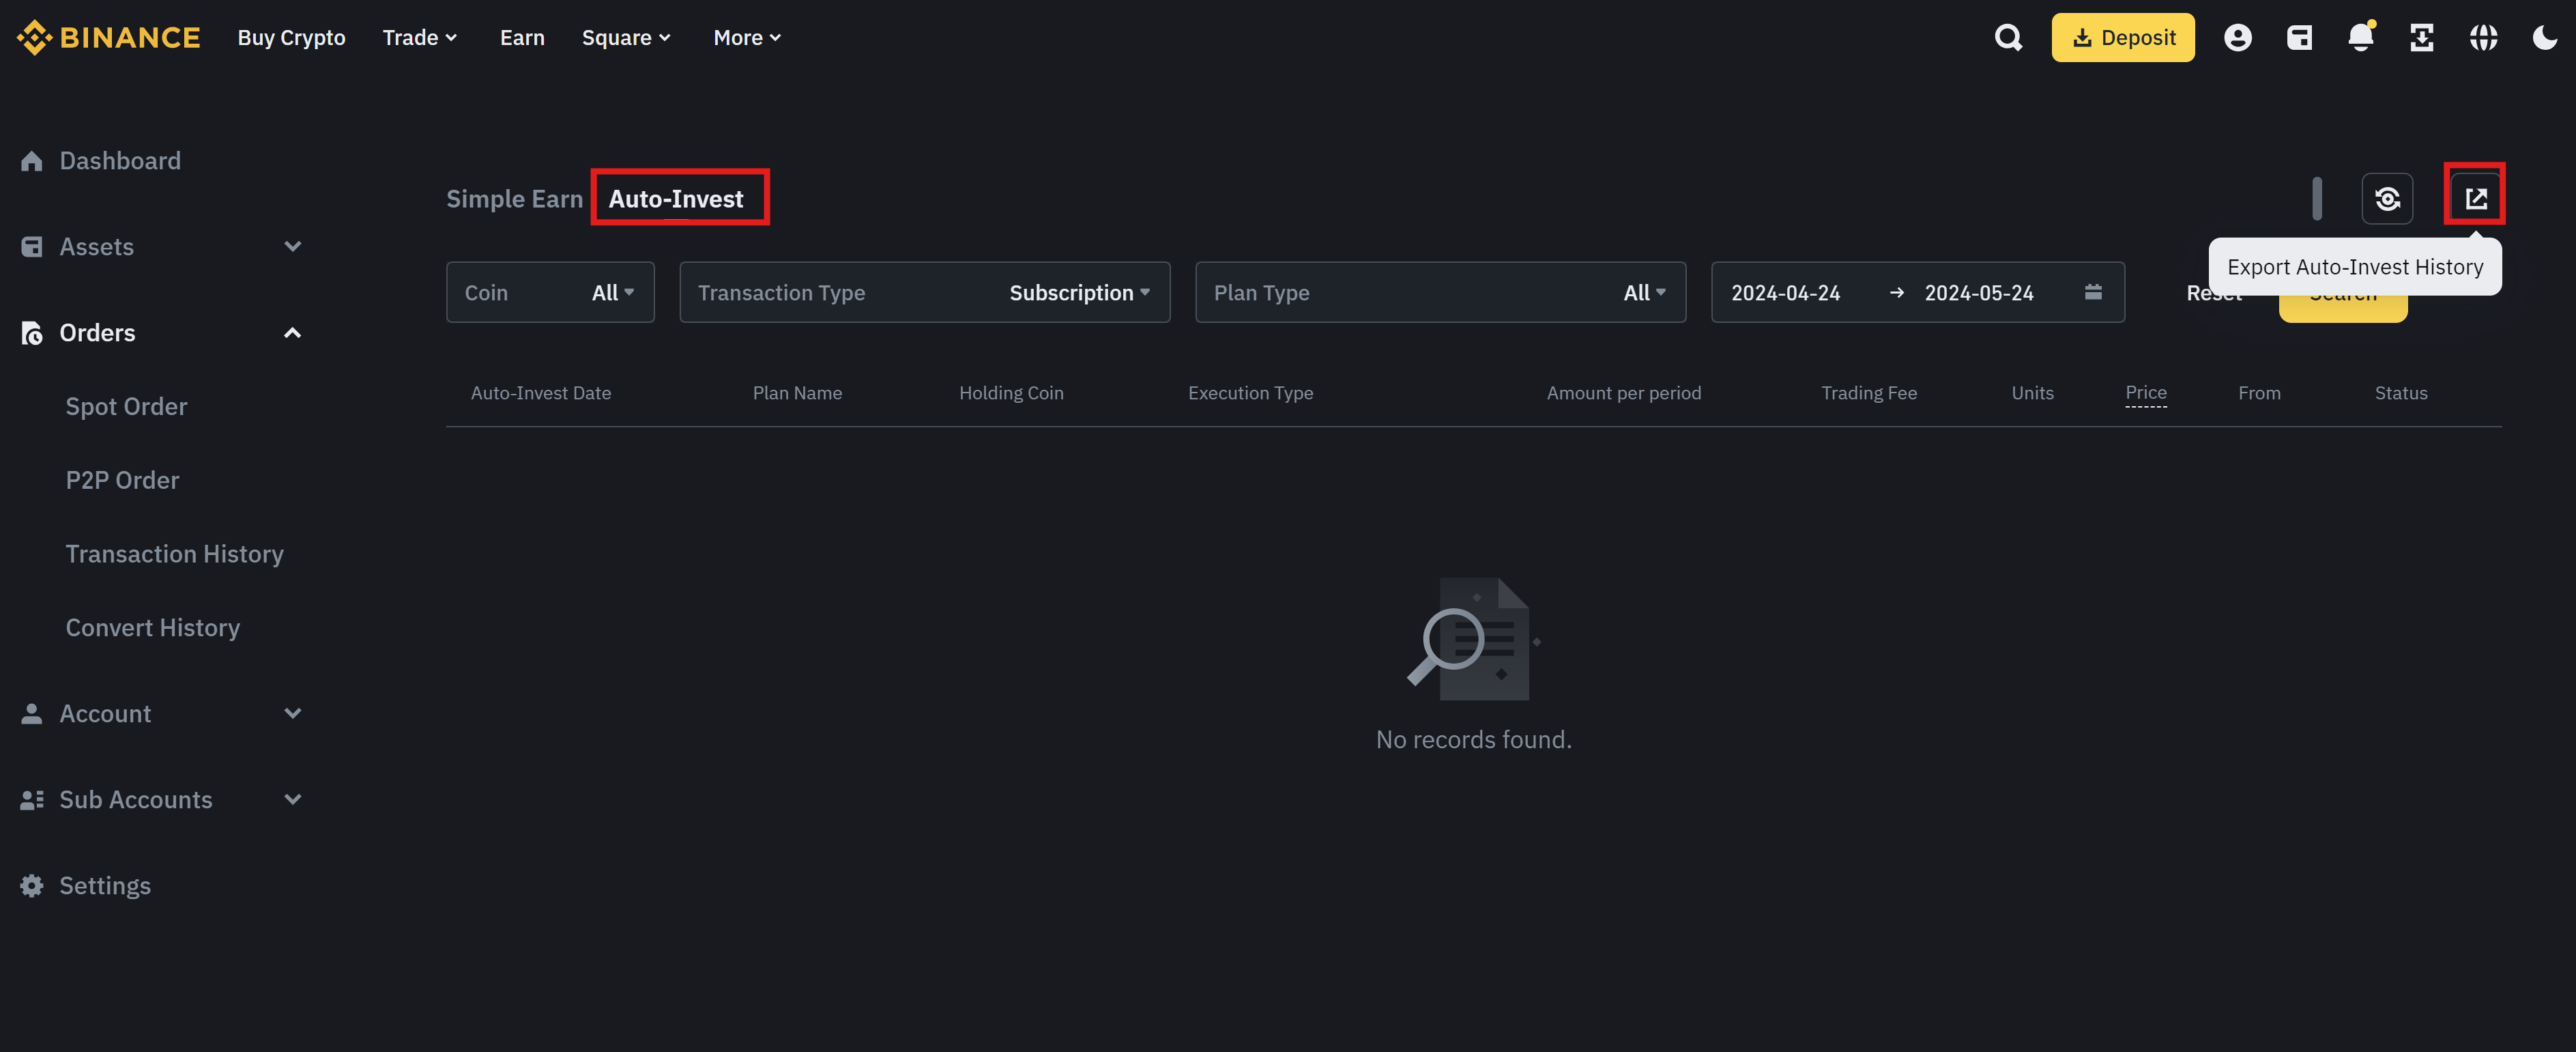Open the date range calendar icon
This screenshot has width=2576, height=1052.
(2093, 292)
